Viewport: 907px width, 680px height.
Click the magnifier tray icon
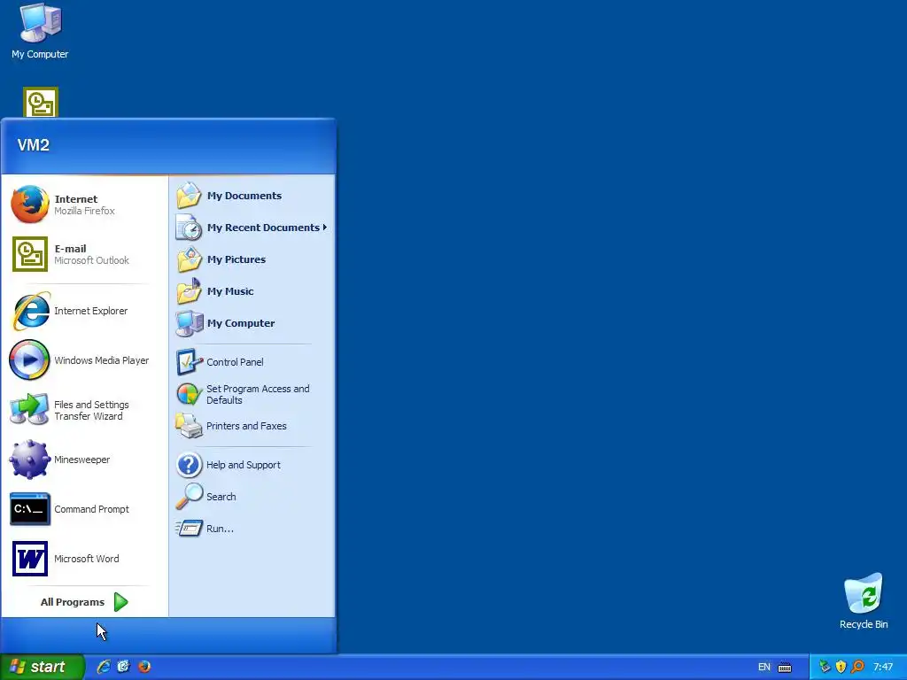click(x=857, y=667)
